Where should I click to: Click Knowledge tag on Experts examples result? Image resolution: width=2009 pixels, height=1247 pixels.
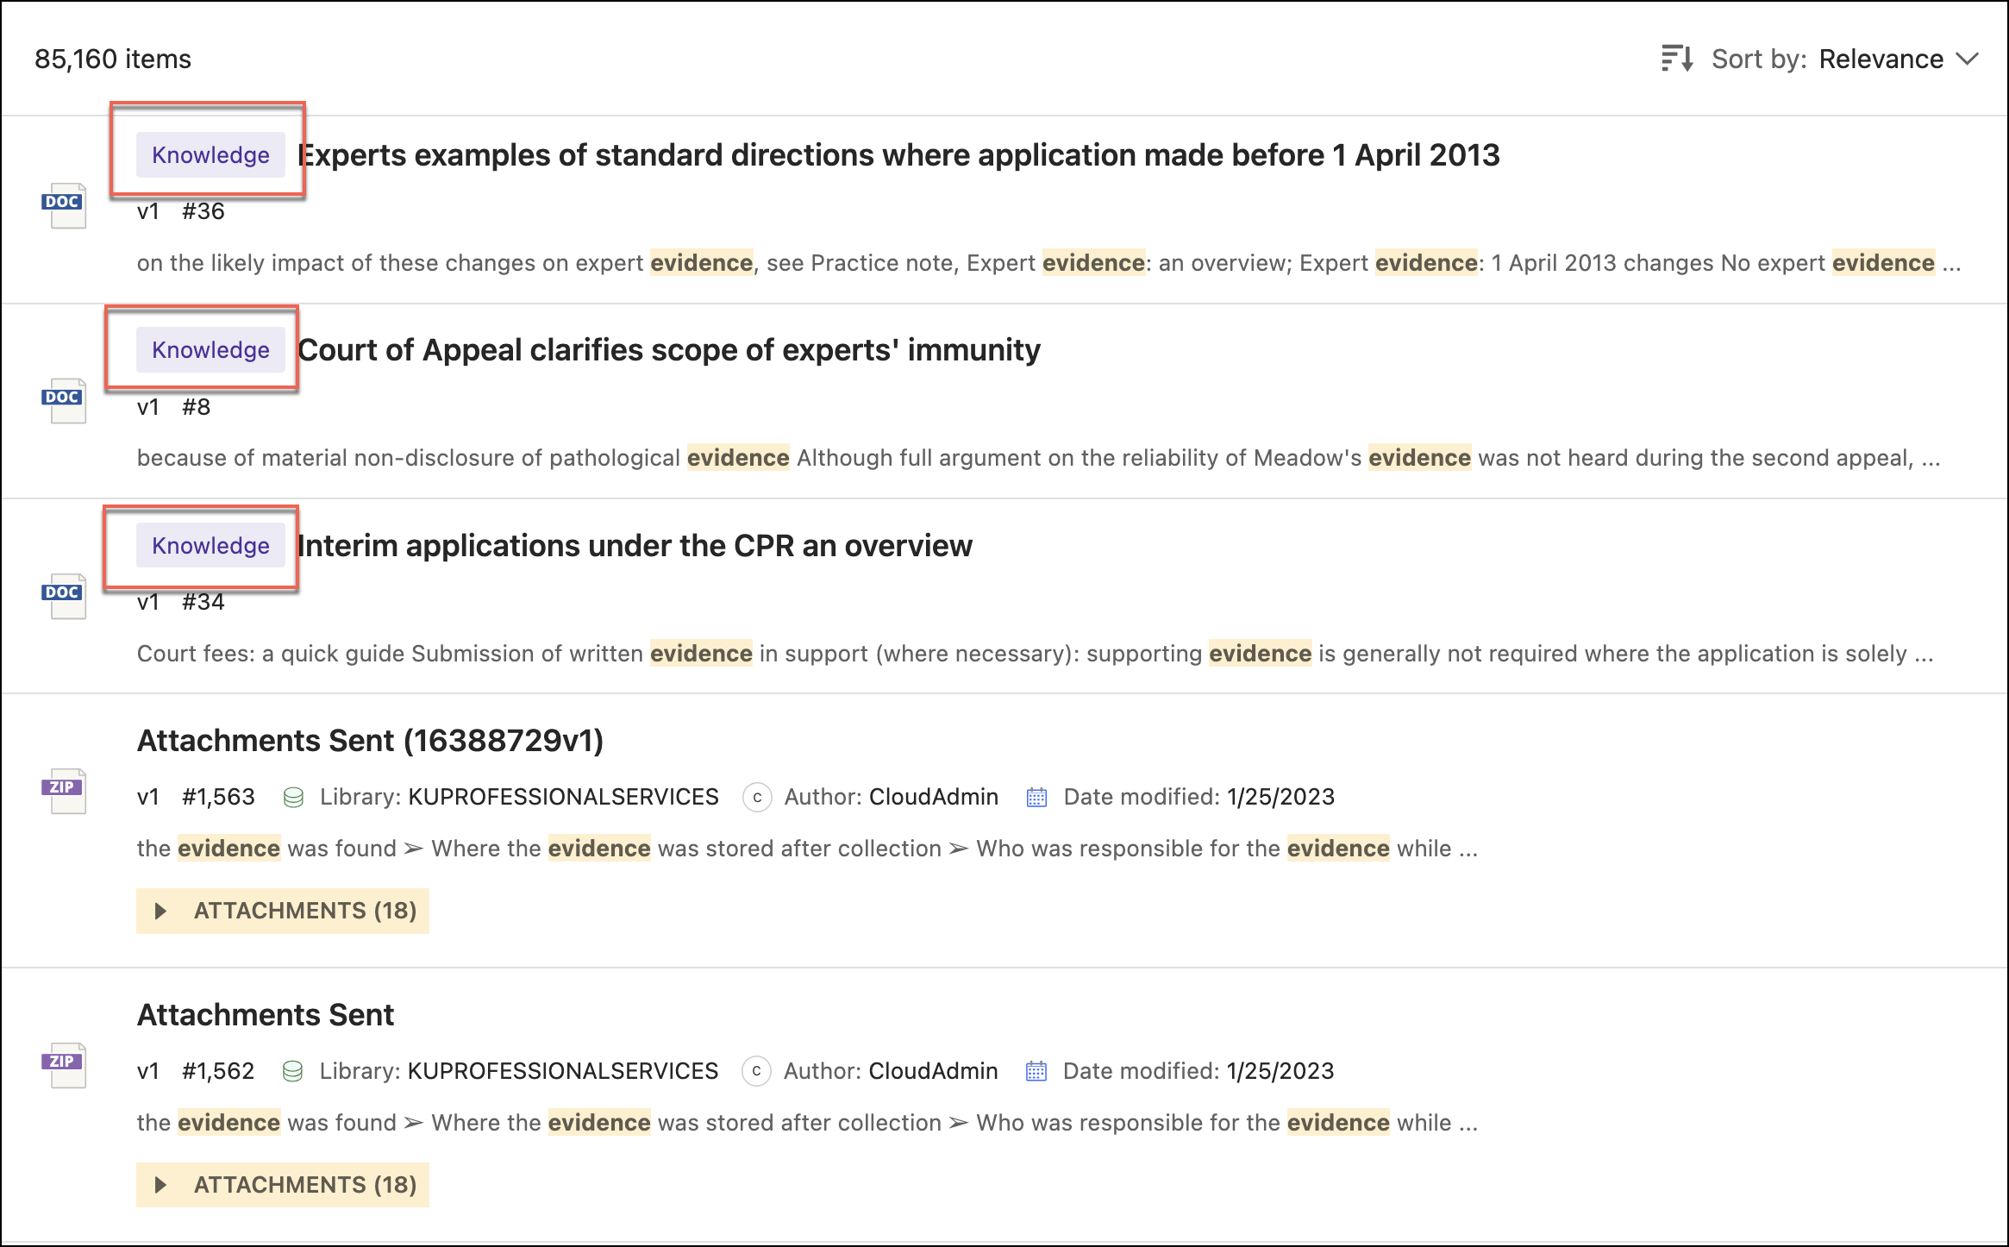(x=210, y=155)
